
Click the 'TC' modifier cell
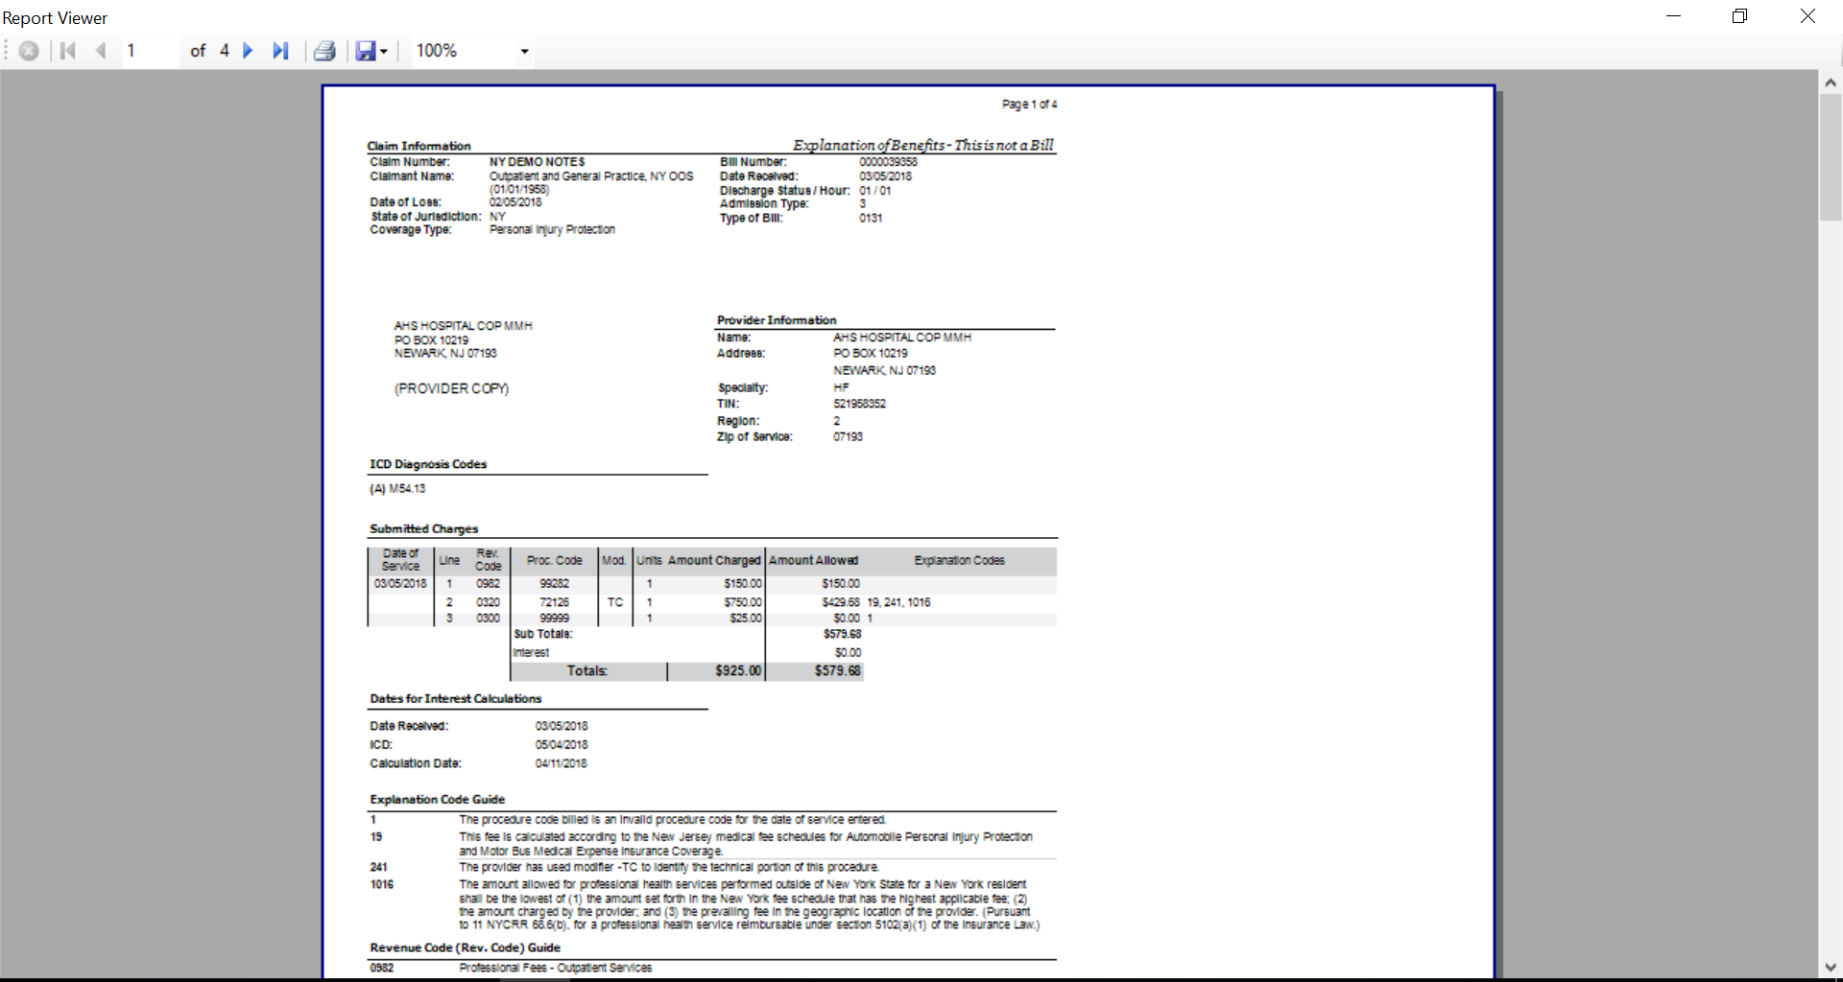click(x=615, y=602)
